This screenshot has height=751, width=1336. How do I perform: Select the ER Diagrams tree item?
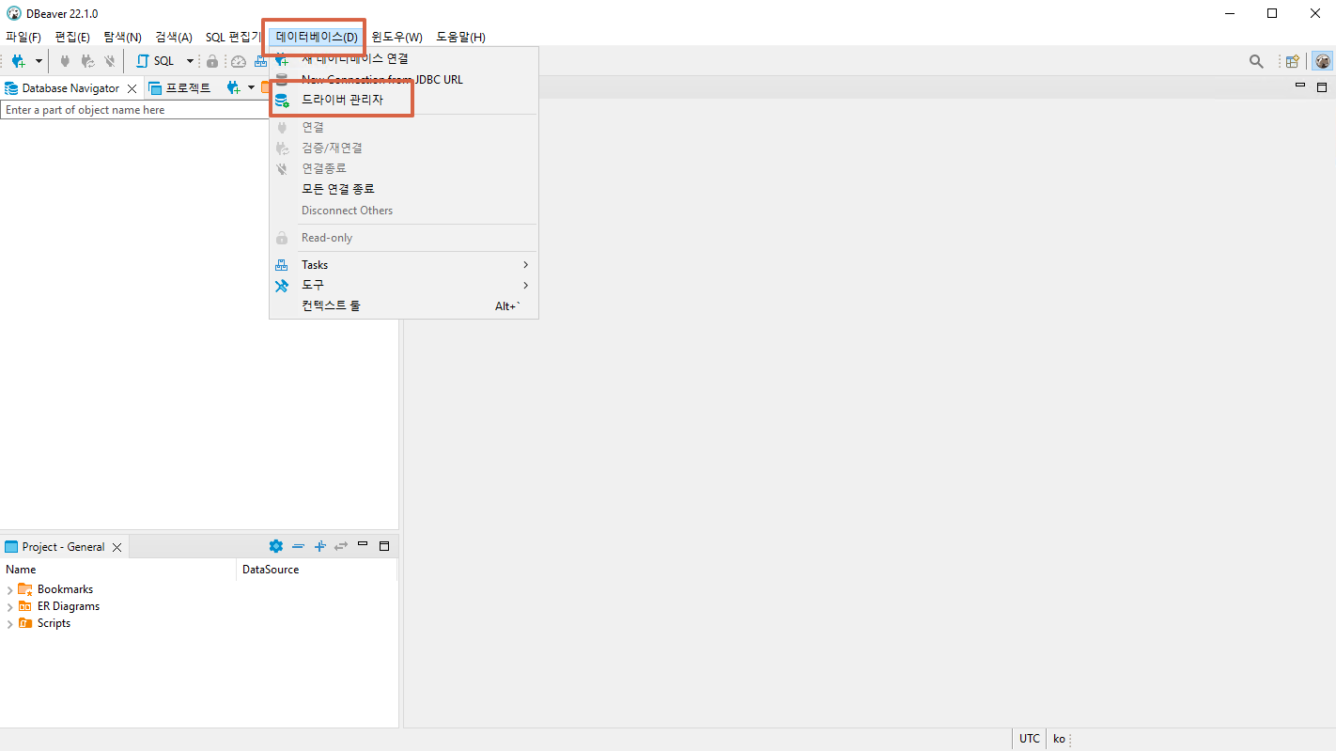tap(69, 606)
